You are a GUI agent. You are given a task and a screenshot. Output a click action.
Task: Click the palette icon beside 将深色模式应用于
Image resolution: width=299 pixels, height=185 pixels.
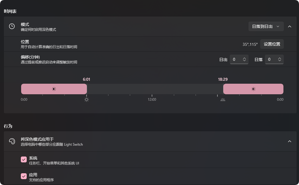click(x=12, y=141)
